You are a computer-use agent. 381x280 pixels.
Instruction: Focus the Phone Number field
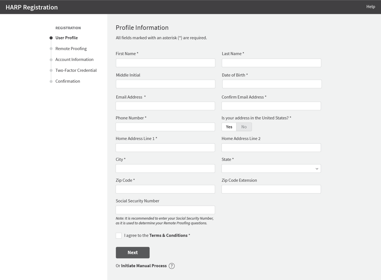coord(165,127)
